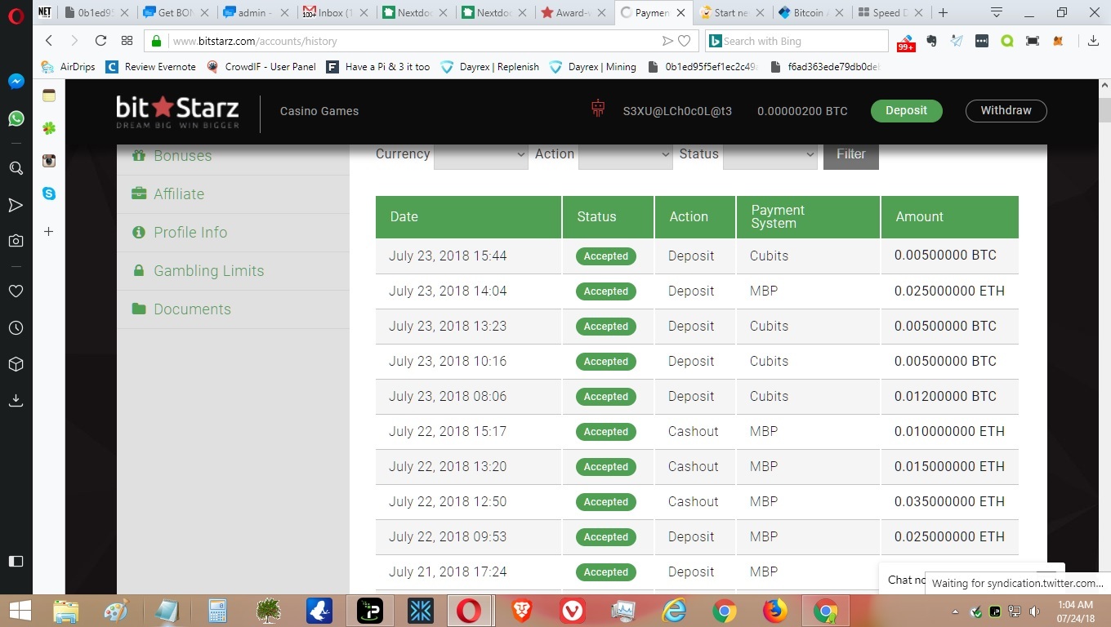1111x627 pixels.
Task: Open WhatsApp in the Opera sidebar
Action: (x=16, y=118)
